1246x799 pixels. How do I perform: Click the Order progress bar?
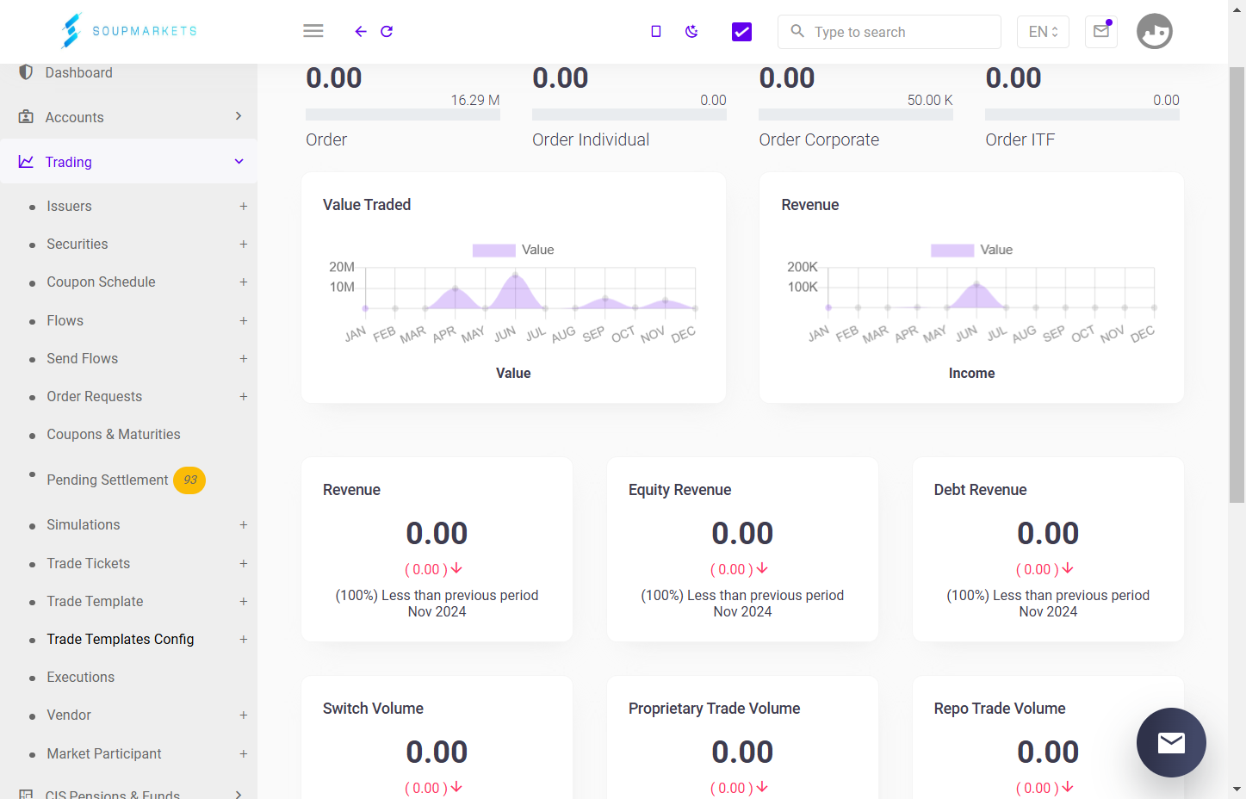[x=403, y=115]
